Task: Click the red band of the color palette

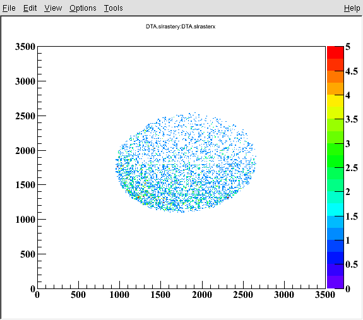Action: coord(335,52)
